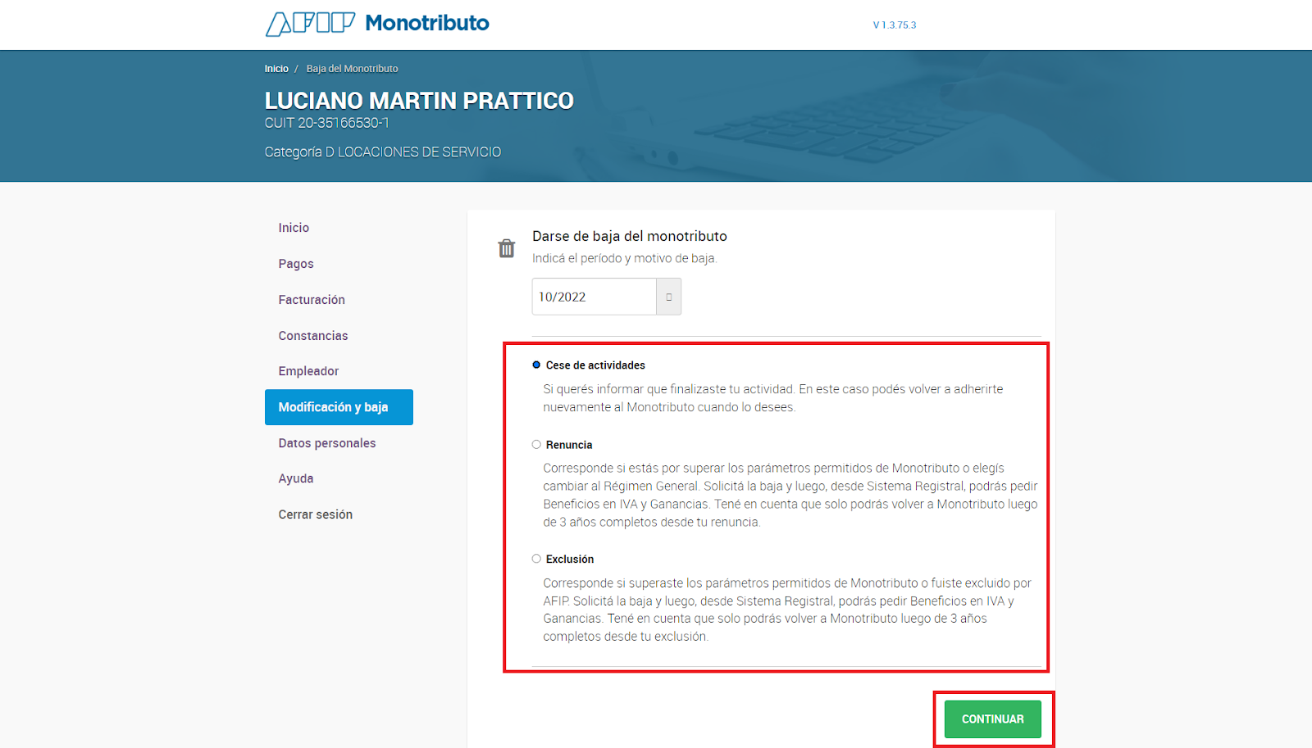Click the trash can icon
The width and height of the screenshot is (1312, 748).
click(x=507, y=248)
